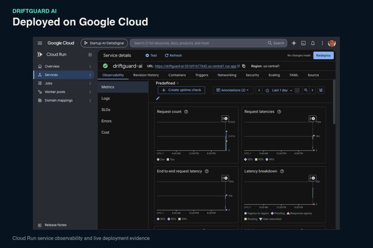Activate Cloud Shell terminal icon
The image size is (373, 248).
click(x=303, y=43)
